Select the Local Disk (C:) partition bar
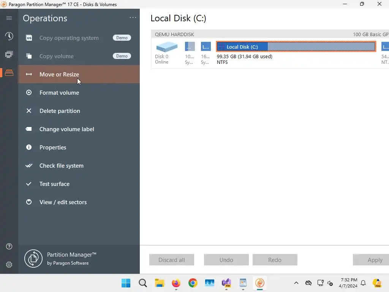Viewport: 389px width, 292px height. pos(296,46)
